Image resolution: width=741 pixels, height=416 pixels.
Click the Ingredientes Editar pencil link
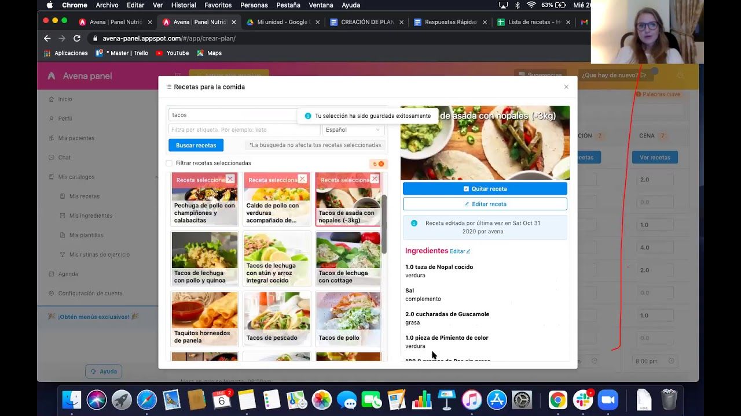460,251
